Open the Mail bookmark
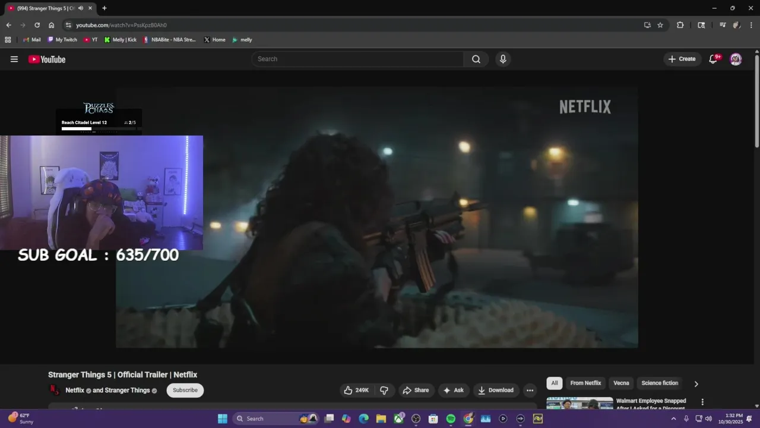760x428 pixels. click(32, 40)
